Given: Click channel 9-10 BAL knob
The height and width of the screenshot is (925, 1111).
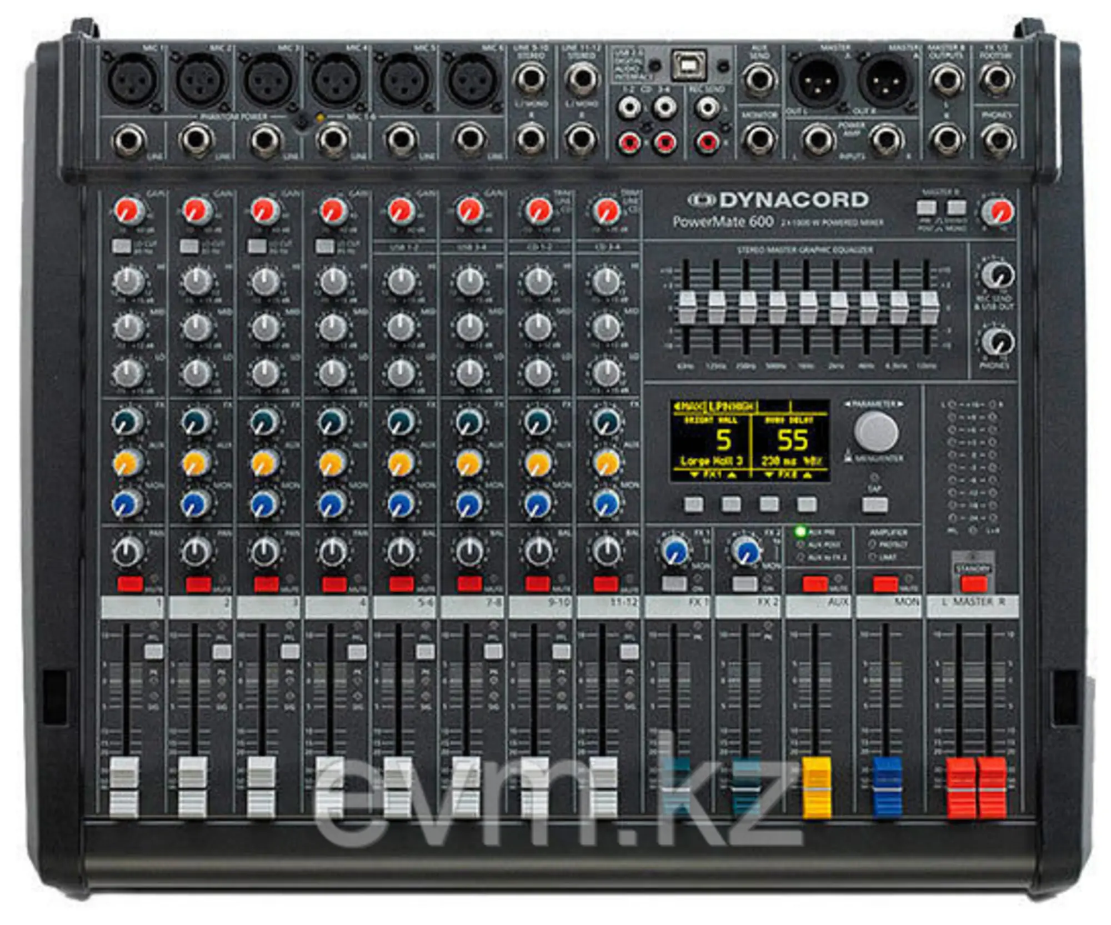Looking at the screenshot, I should pos(538,552).
